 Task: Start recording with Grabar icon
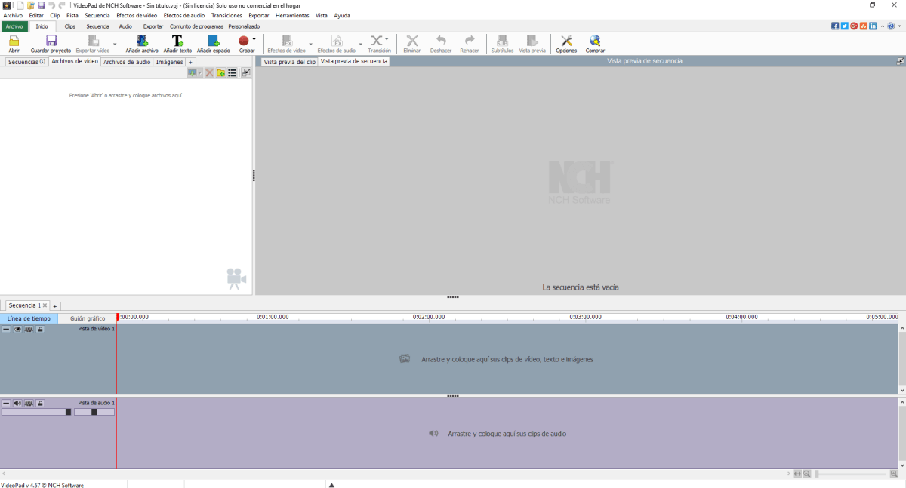tap(244, 41)
